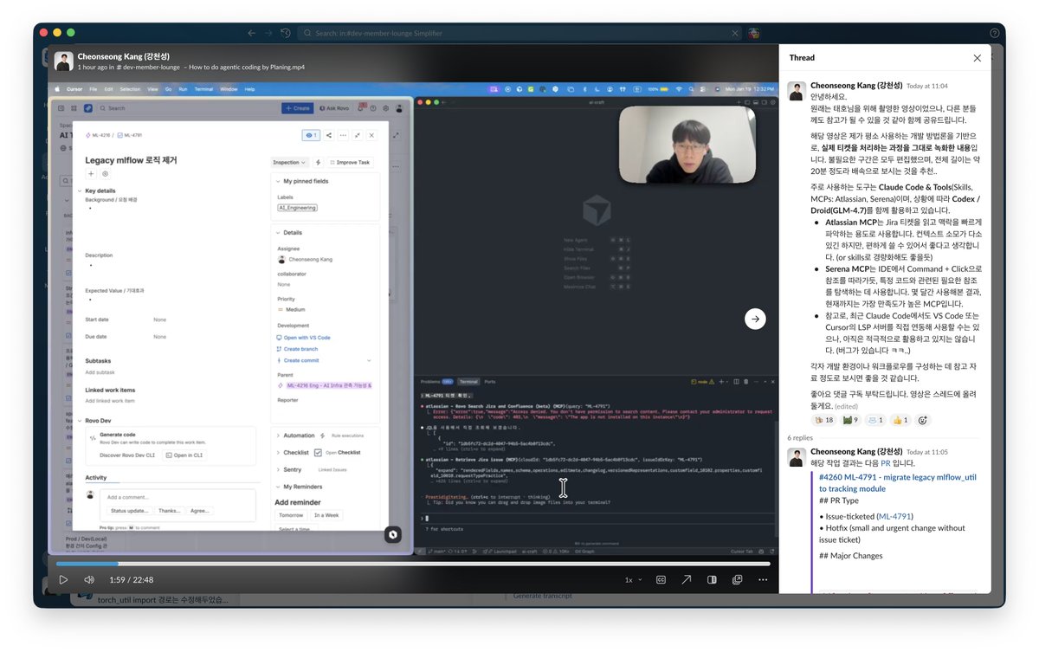Click Generate transcript behind the player

click(x=544, y=596)
